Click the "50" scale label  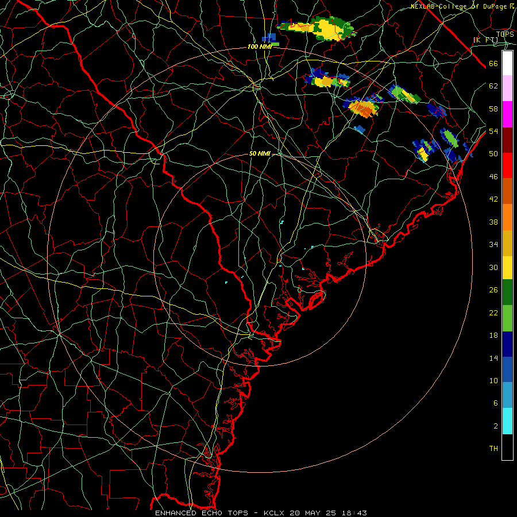point(493,154)
